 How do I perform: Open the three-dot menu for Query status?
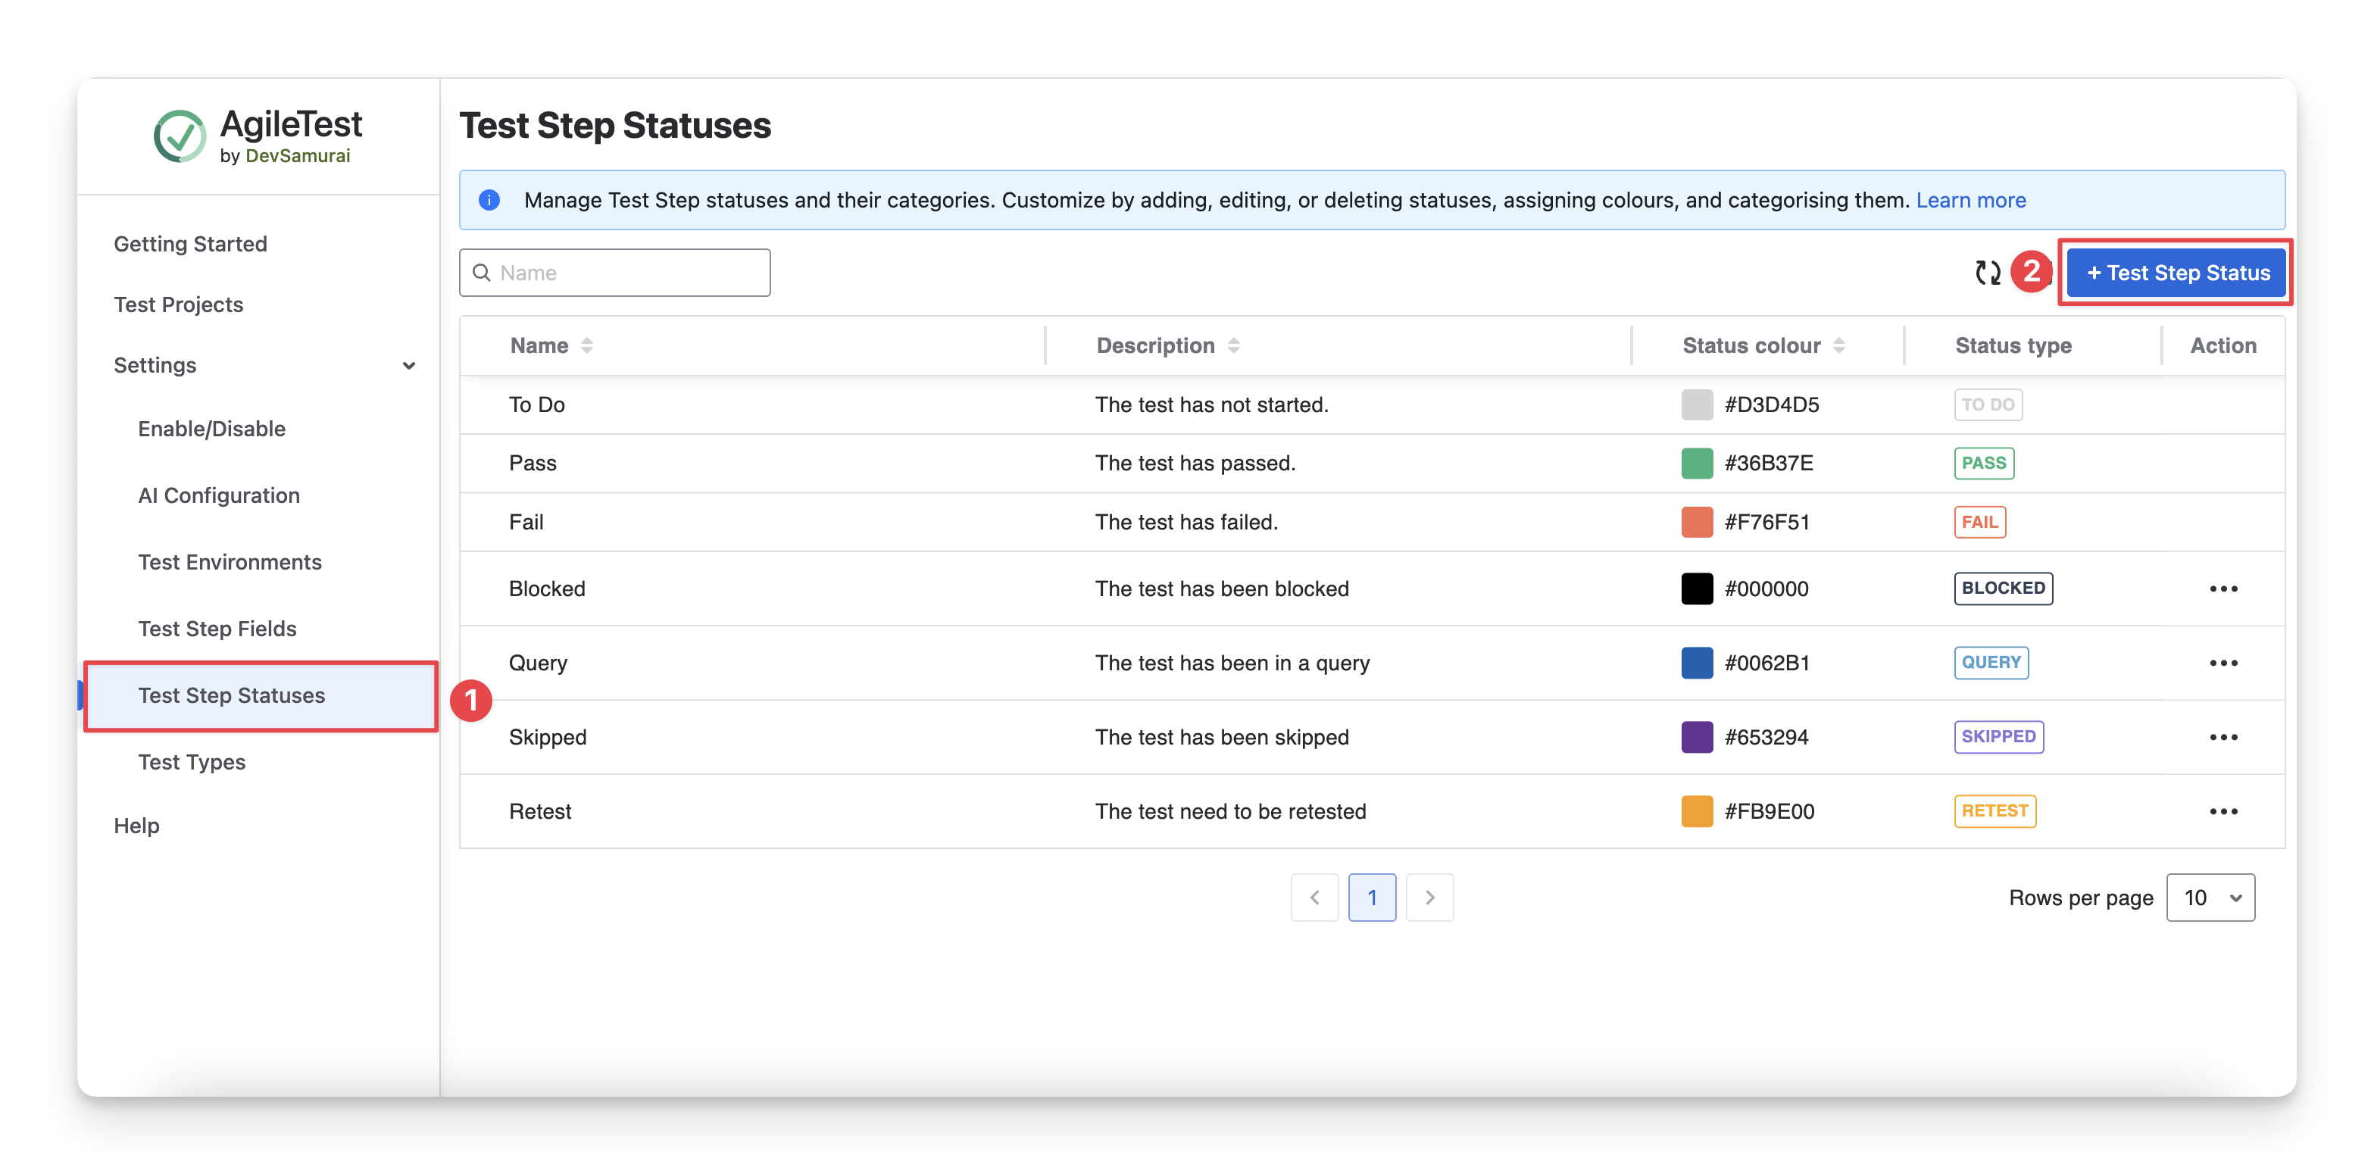click(x=2223, y=663)
